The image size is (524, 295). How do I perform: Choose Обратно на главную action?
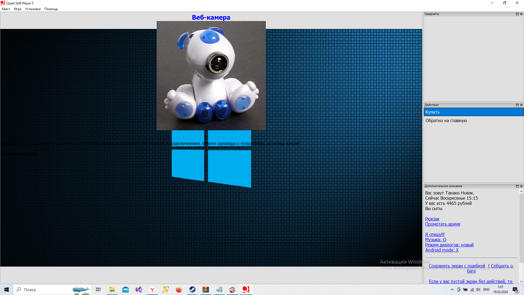pyautogui.click(x=474, y=120)
